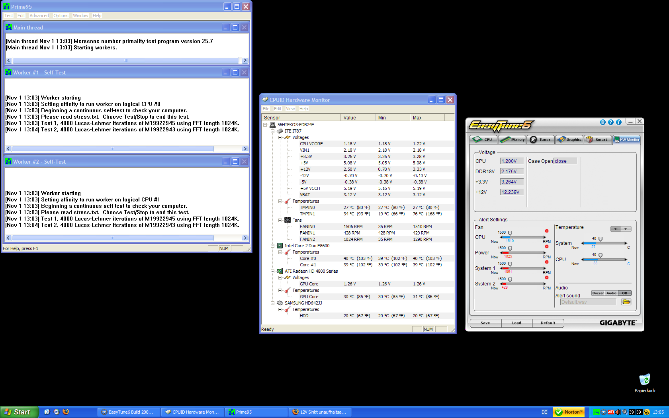Open the Advanced menu in Prime95
This screenshot has height=418, width=669.
click(x=39, y=16)
